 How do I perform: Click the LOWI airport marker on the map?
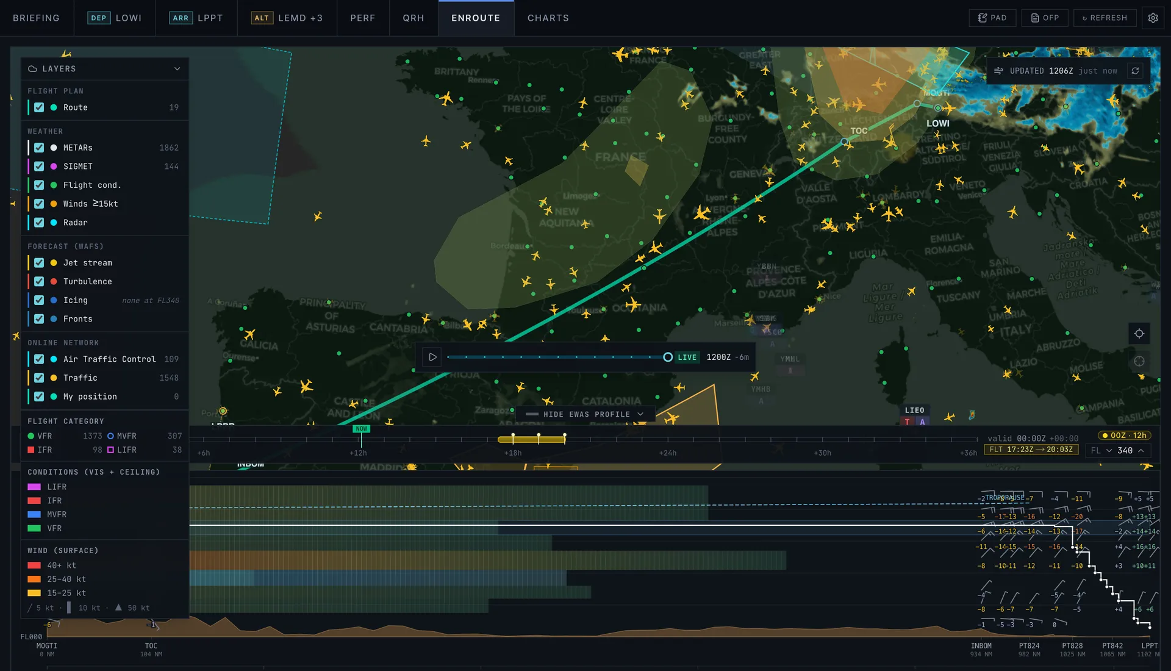(x=938, y=109)
